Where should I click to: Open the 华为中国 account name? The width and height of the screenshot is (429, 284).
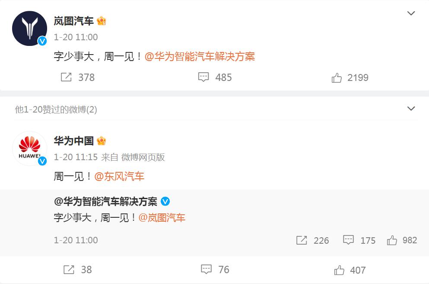(73, 141)
